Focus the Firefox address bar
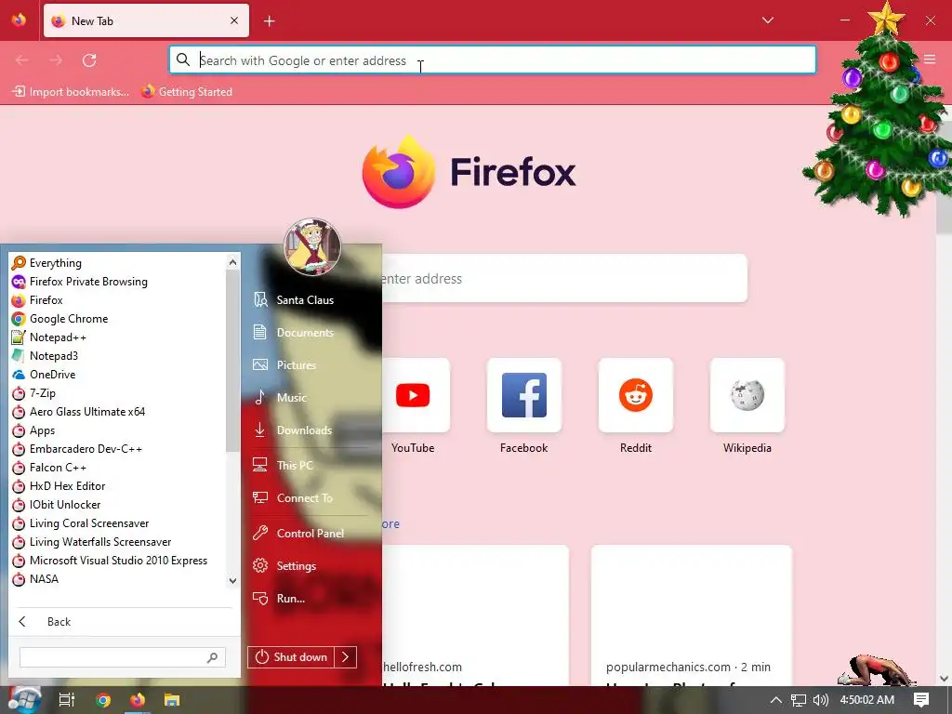 (x=493, y=60)
